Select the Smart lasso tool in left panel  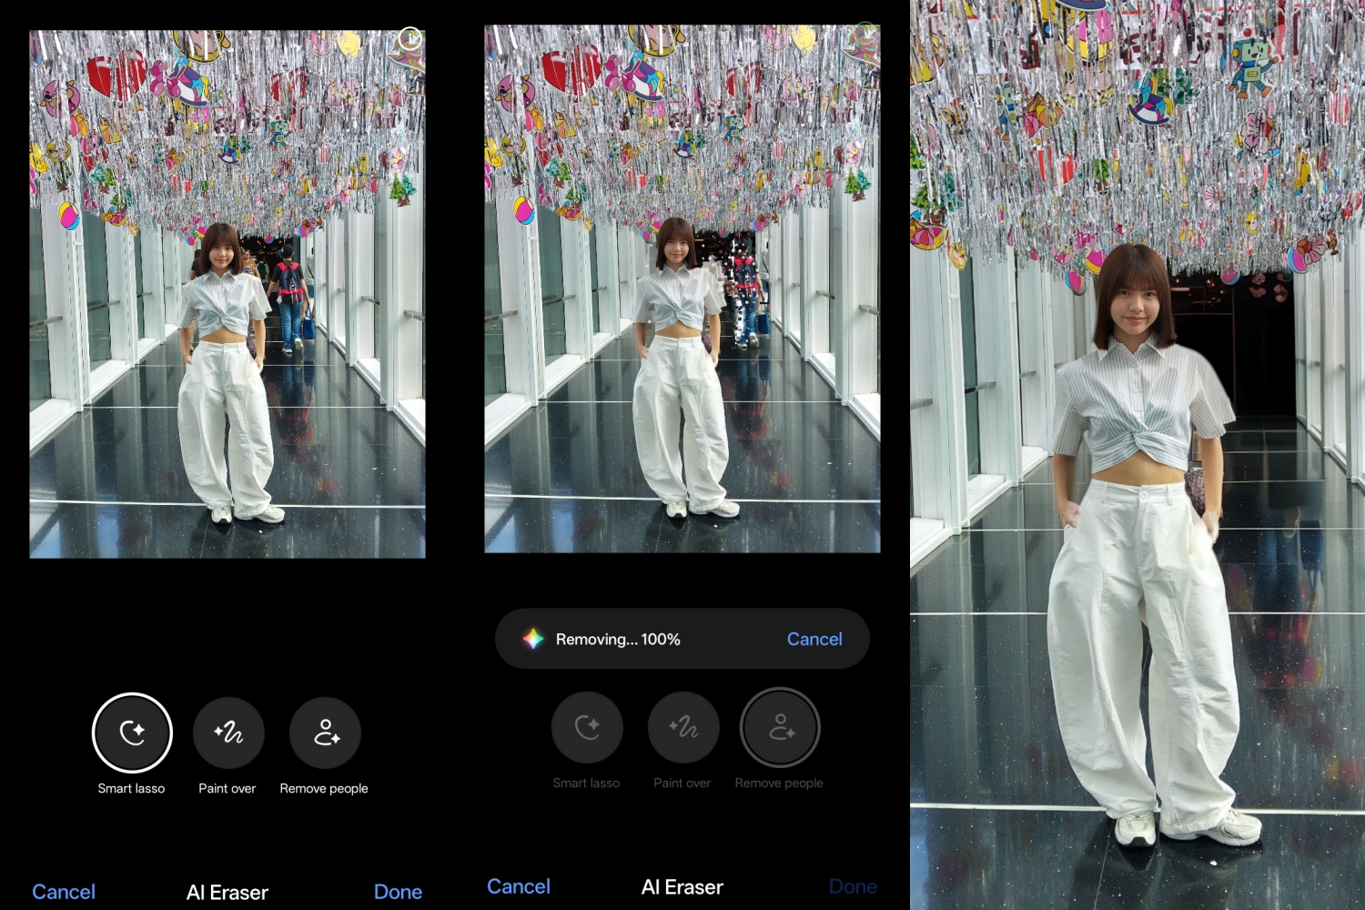pyautogui.click(x=132, y=733)
